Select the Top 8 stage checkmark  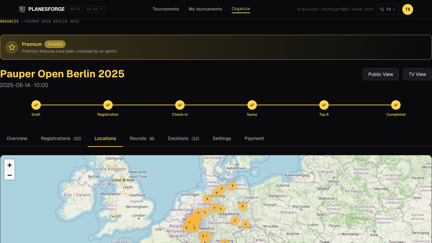[x=324, y=105]
